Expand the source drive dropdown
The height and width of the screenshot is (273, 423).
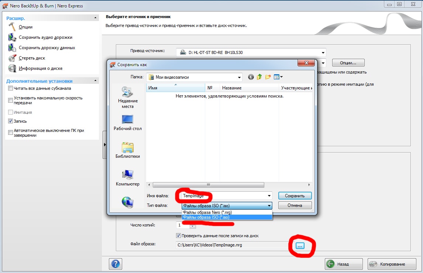coord(323,52)
